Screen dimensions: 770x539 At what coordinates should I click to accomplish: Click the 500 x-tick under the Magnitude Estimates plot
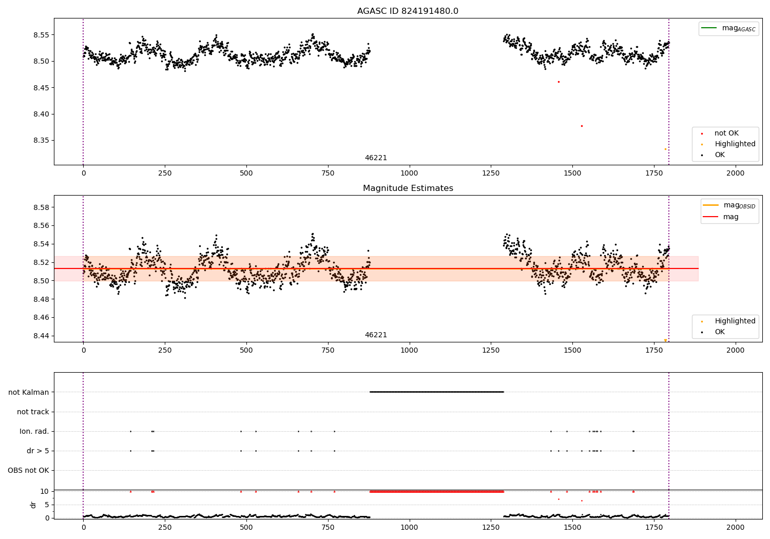[x=246, y=351]
